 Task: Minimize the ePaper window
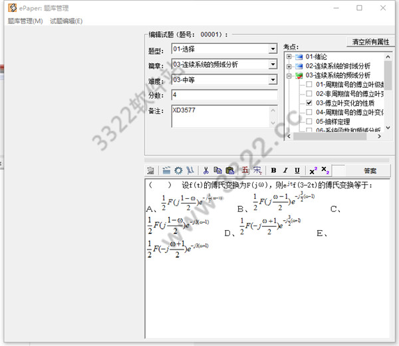pyautogui.click(x=336, y=8)
